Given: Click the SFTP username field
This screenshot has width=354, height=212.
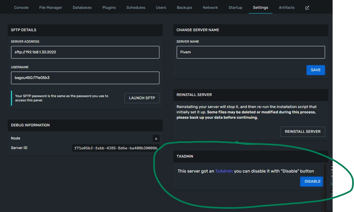Looking at the screenshot, I should [x=85, y=78].
